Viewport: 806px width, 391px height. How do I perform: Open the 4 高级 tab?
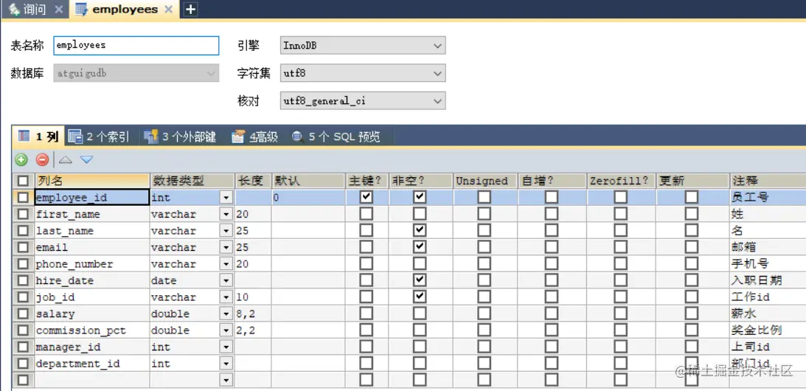[255, 136]
